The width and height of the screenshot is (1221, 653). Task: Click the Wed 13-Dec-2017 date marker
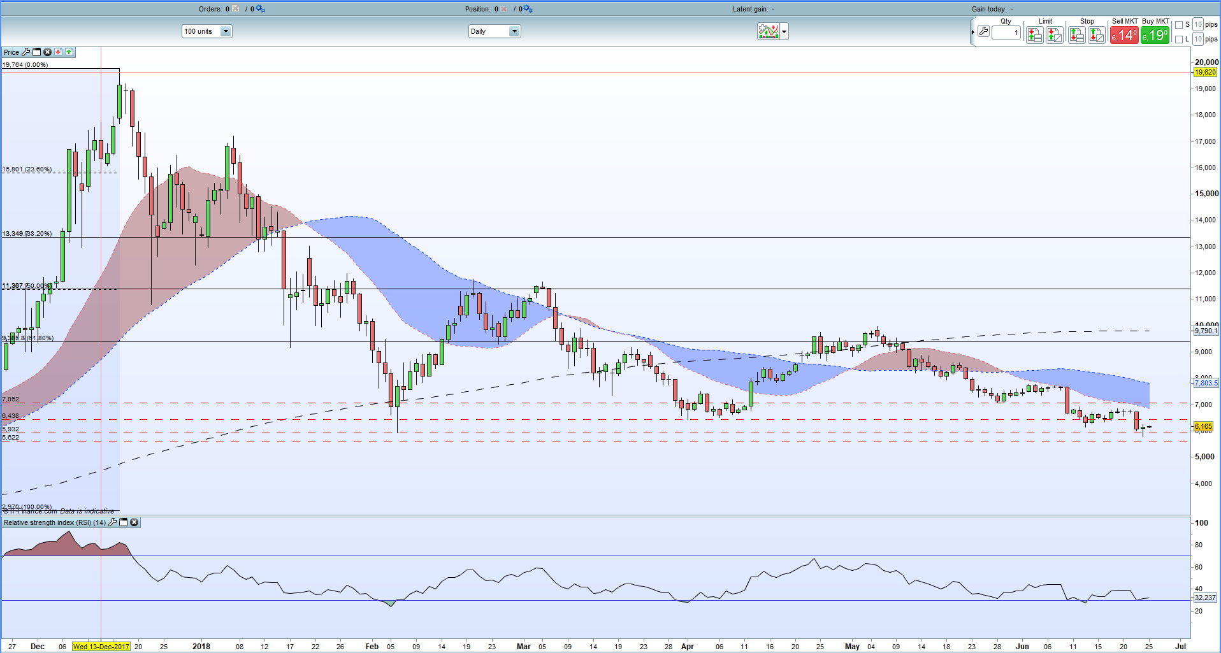(101, 647)
